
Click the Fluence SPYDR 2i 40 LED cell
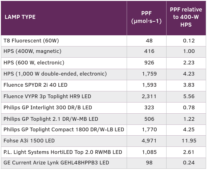coord(36,85)
